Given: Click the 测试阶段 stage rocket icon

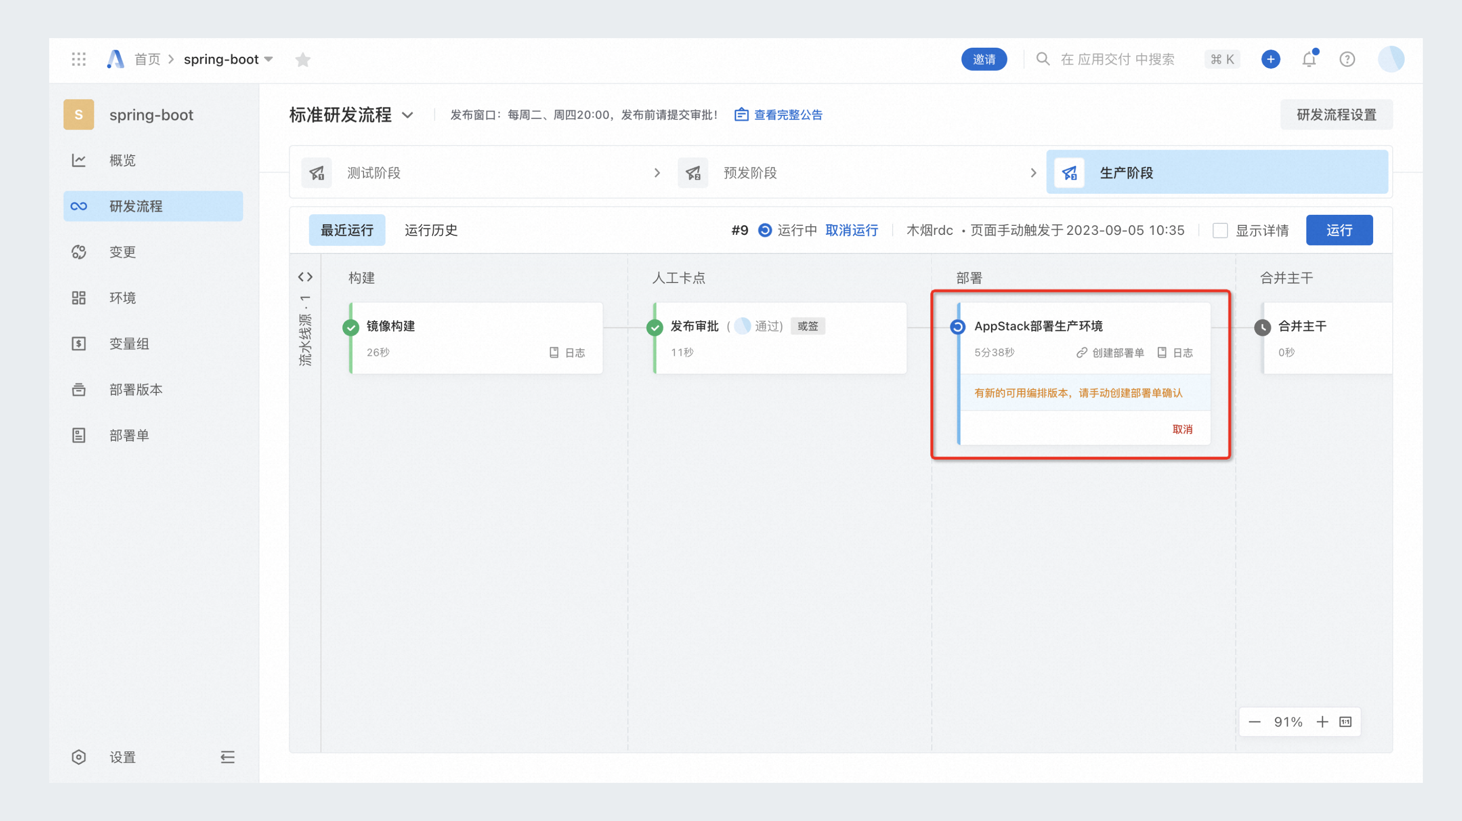Looking at the screenshot, I should coord(317,173).
